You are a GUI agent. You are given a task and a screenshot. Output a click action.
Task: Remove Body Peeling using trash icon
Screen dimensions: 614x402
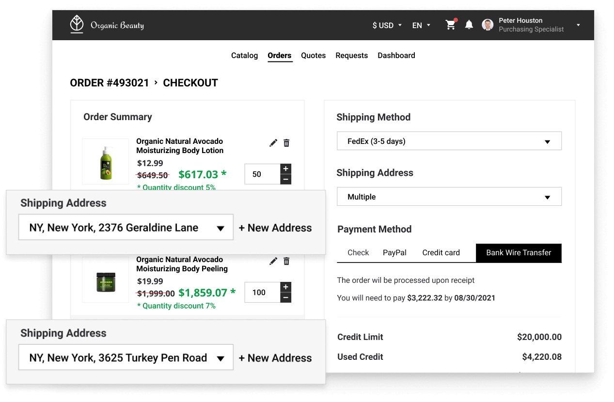[286, 261]
